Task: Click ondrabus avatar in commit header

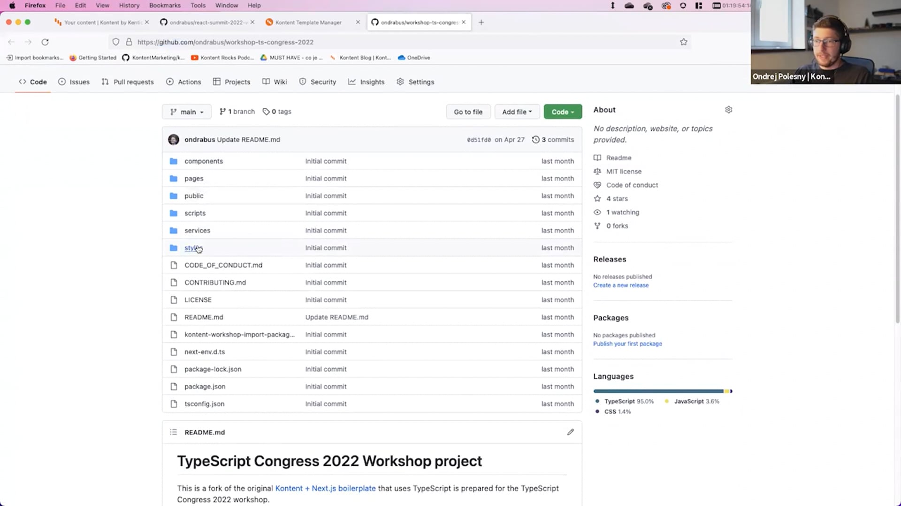Action: tap(174, 140)
